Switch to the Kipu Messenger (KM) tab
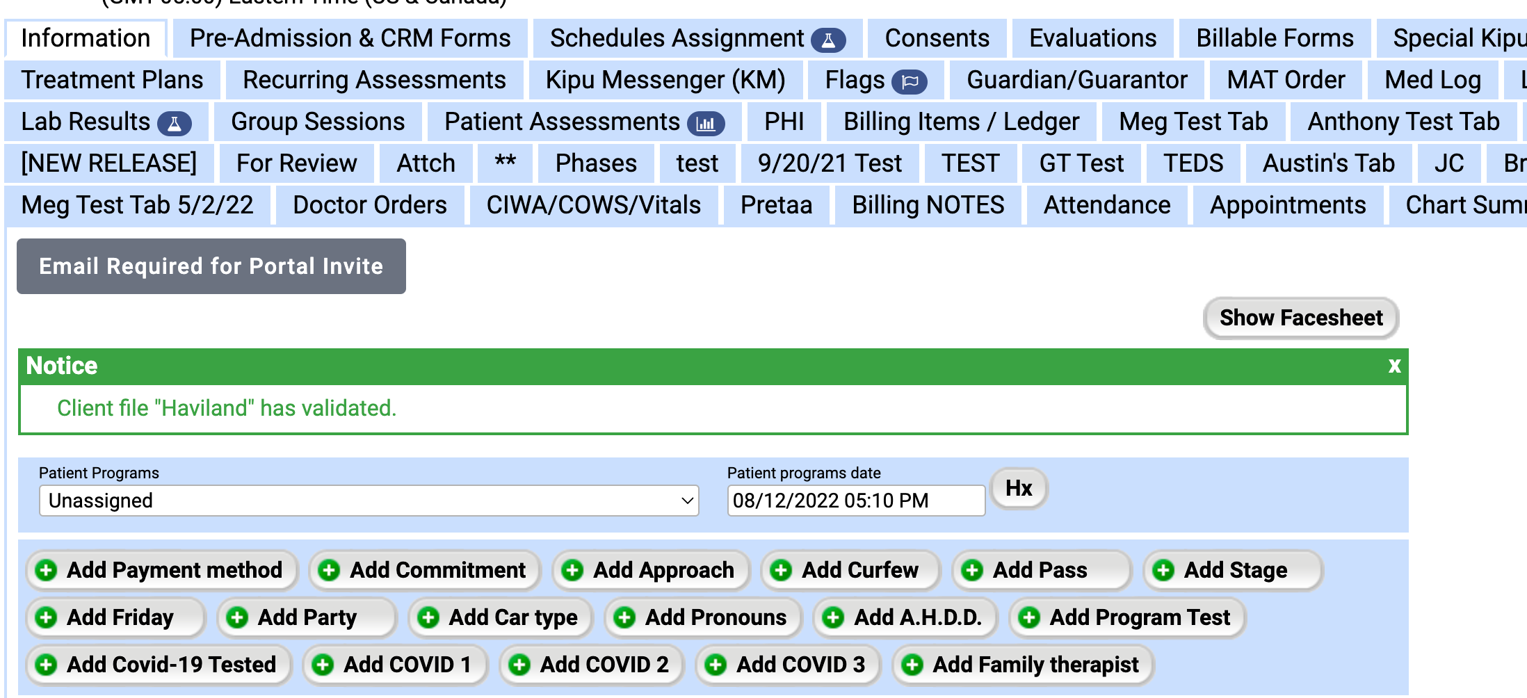Screen dimensions: 1527x698 click(666, 81)
